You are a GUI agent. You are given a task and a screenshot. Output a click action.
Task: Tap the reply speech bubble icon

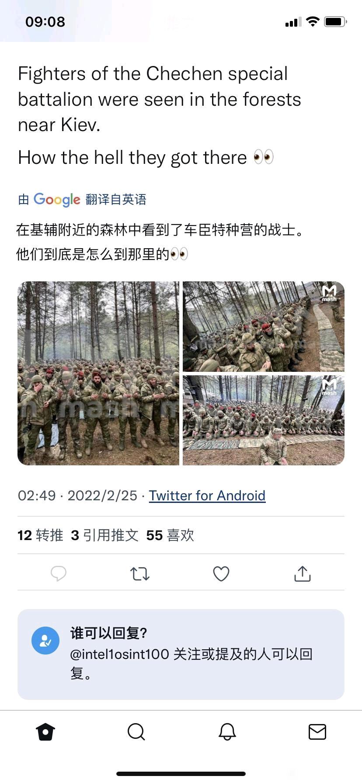59,573
